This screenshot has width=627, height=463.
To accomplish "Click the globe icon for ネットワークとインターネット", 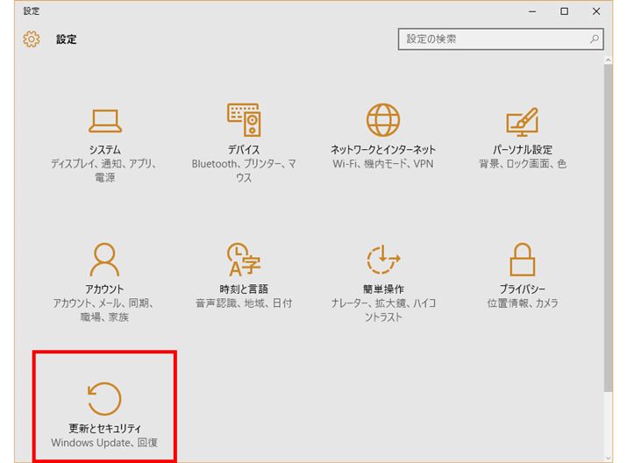I will point(383,120).
